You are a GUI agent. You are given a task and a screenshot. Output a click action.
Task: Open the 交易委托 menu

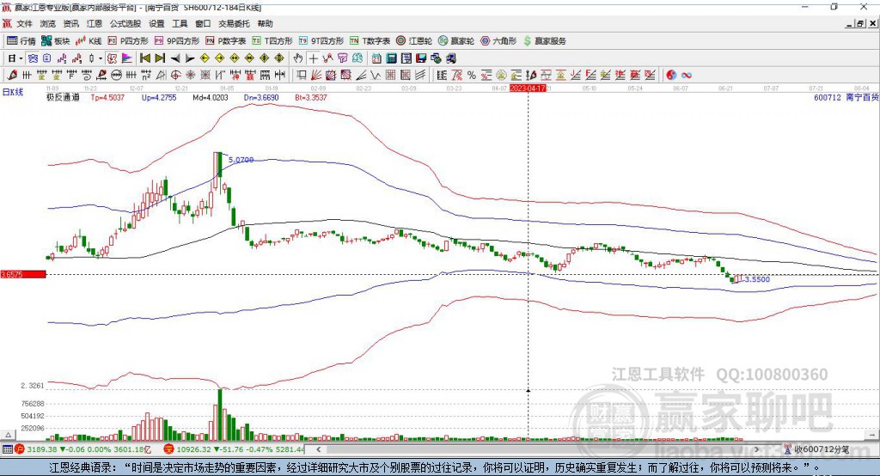coord(234,23)
